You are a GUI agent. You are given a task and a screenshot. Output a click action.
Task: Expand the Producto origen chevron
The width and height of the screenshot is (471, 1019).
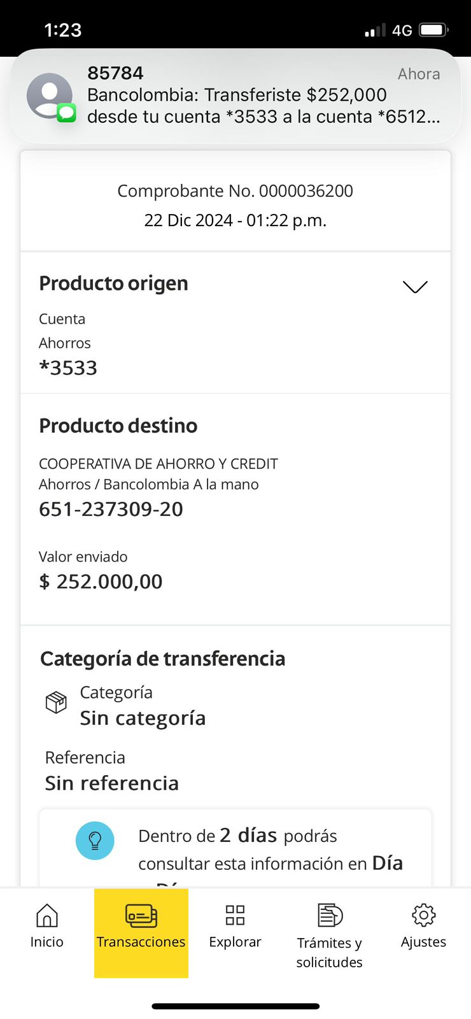pos(415,287)
